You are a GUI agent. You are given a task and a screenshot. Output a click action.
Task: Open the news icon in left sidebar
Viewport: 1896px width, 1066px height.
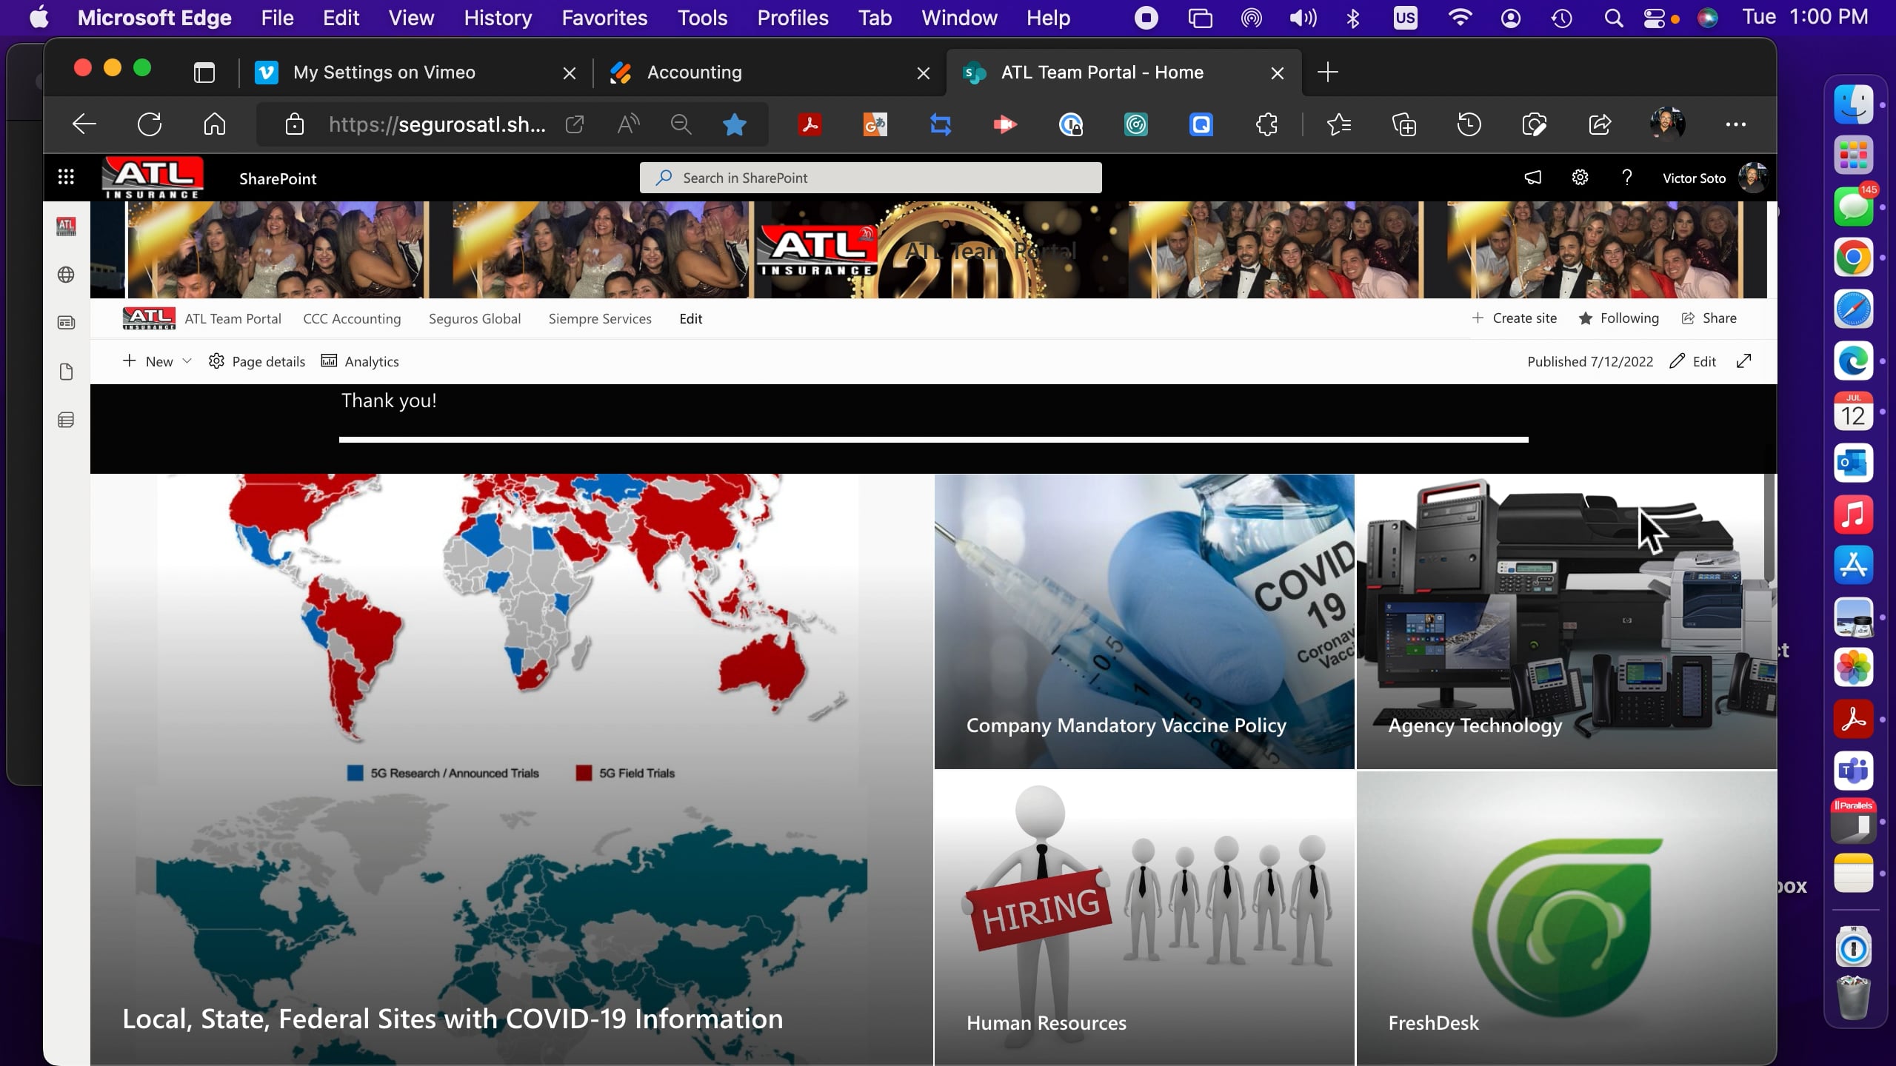point(66,323)
